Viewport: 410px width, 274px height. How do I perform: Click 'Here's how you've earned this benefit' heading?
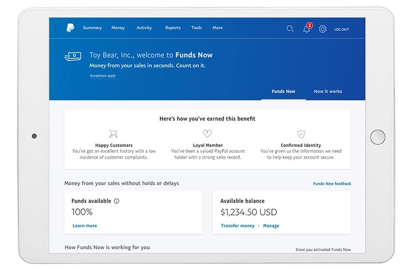coord(207,119)
